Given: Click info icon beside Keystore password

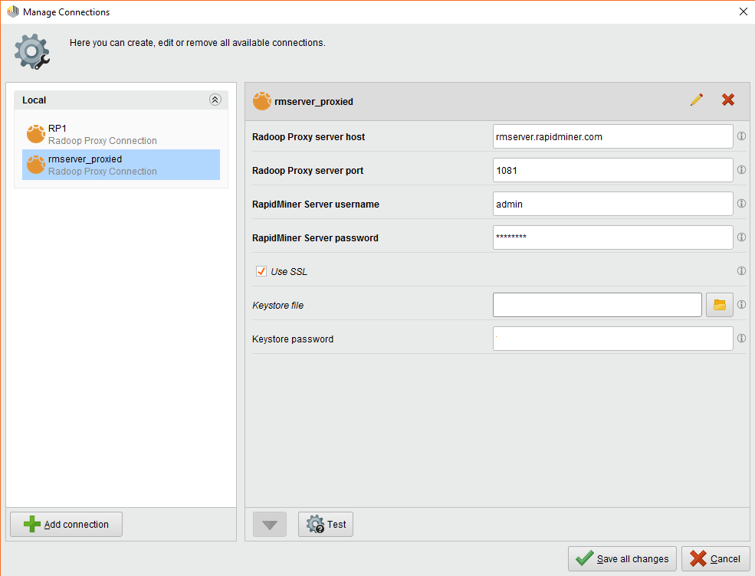Looking at the screenshot, I should pyautogui.click(x=741, y=339).
